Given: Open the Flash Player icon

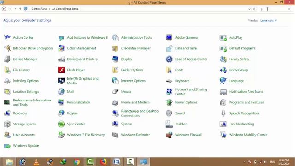Looking at the screenshot, I should (x=61, y=70).
